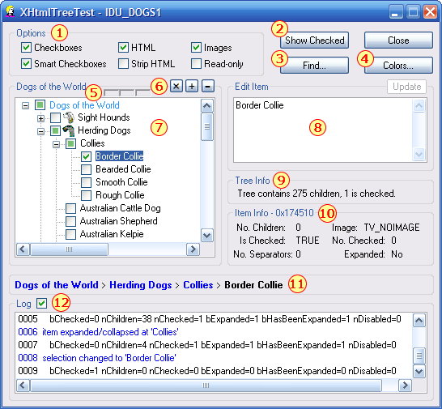Click the X button above the tree

pyautogui.click(x=176, y=86)
